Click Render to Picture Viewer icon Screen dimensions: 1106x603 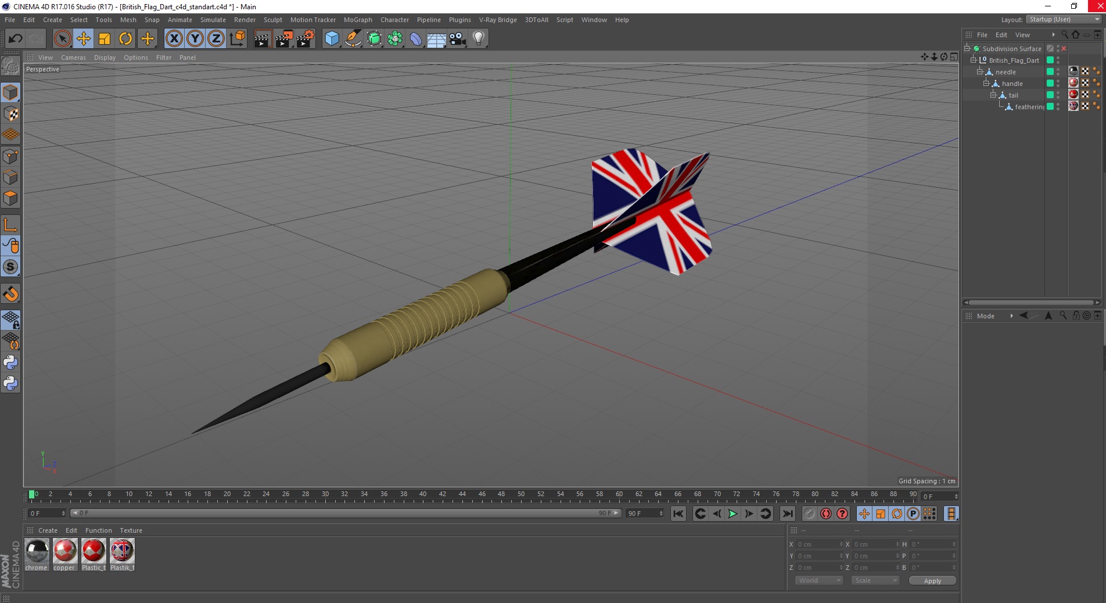[284, 39]
